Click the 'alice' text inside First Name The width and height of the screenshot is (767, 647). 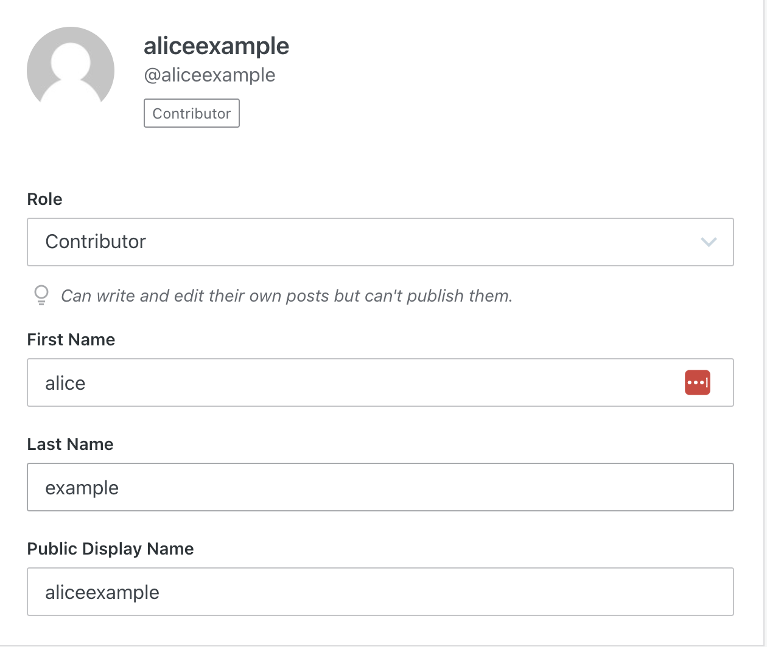[65, 383]
